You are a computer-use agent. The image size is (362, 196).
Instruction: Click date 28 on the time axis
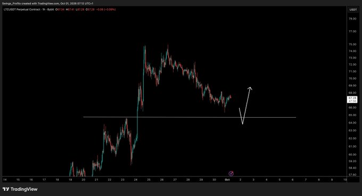[x=188, y=179]
